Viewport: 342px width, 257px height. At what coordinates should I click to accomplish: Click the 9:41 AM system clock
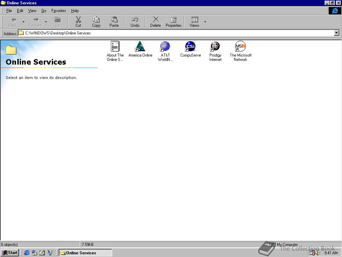[331, 253]
